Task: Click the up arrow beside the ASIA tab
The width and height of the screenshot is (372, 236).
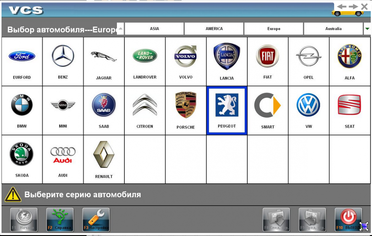Action: tap(121, 28)
